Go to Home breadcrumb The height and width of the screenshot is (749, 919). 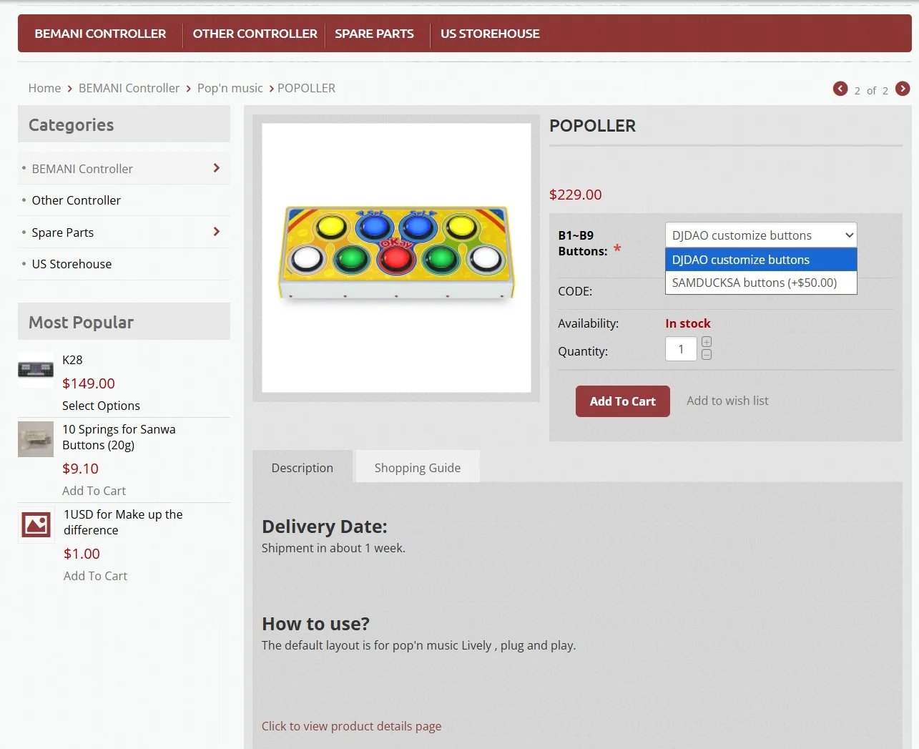click(44, 88)
